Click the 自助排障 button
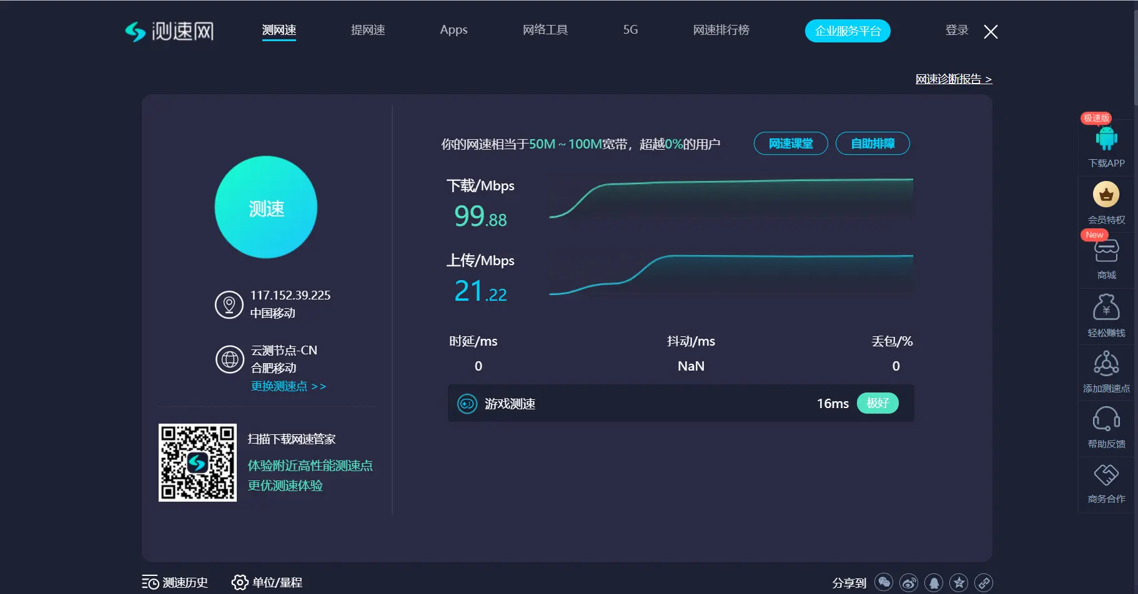Viewport: 1138px width, 594px height. (873, 144)
